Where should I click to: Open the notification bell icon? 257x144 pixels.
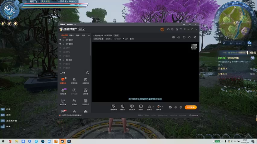coord(189,37)
